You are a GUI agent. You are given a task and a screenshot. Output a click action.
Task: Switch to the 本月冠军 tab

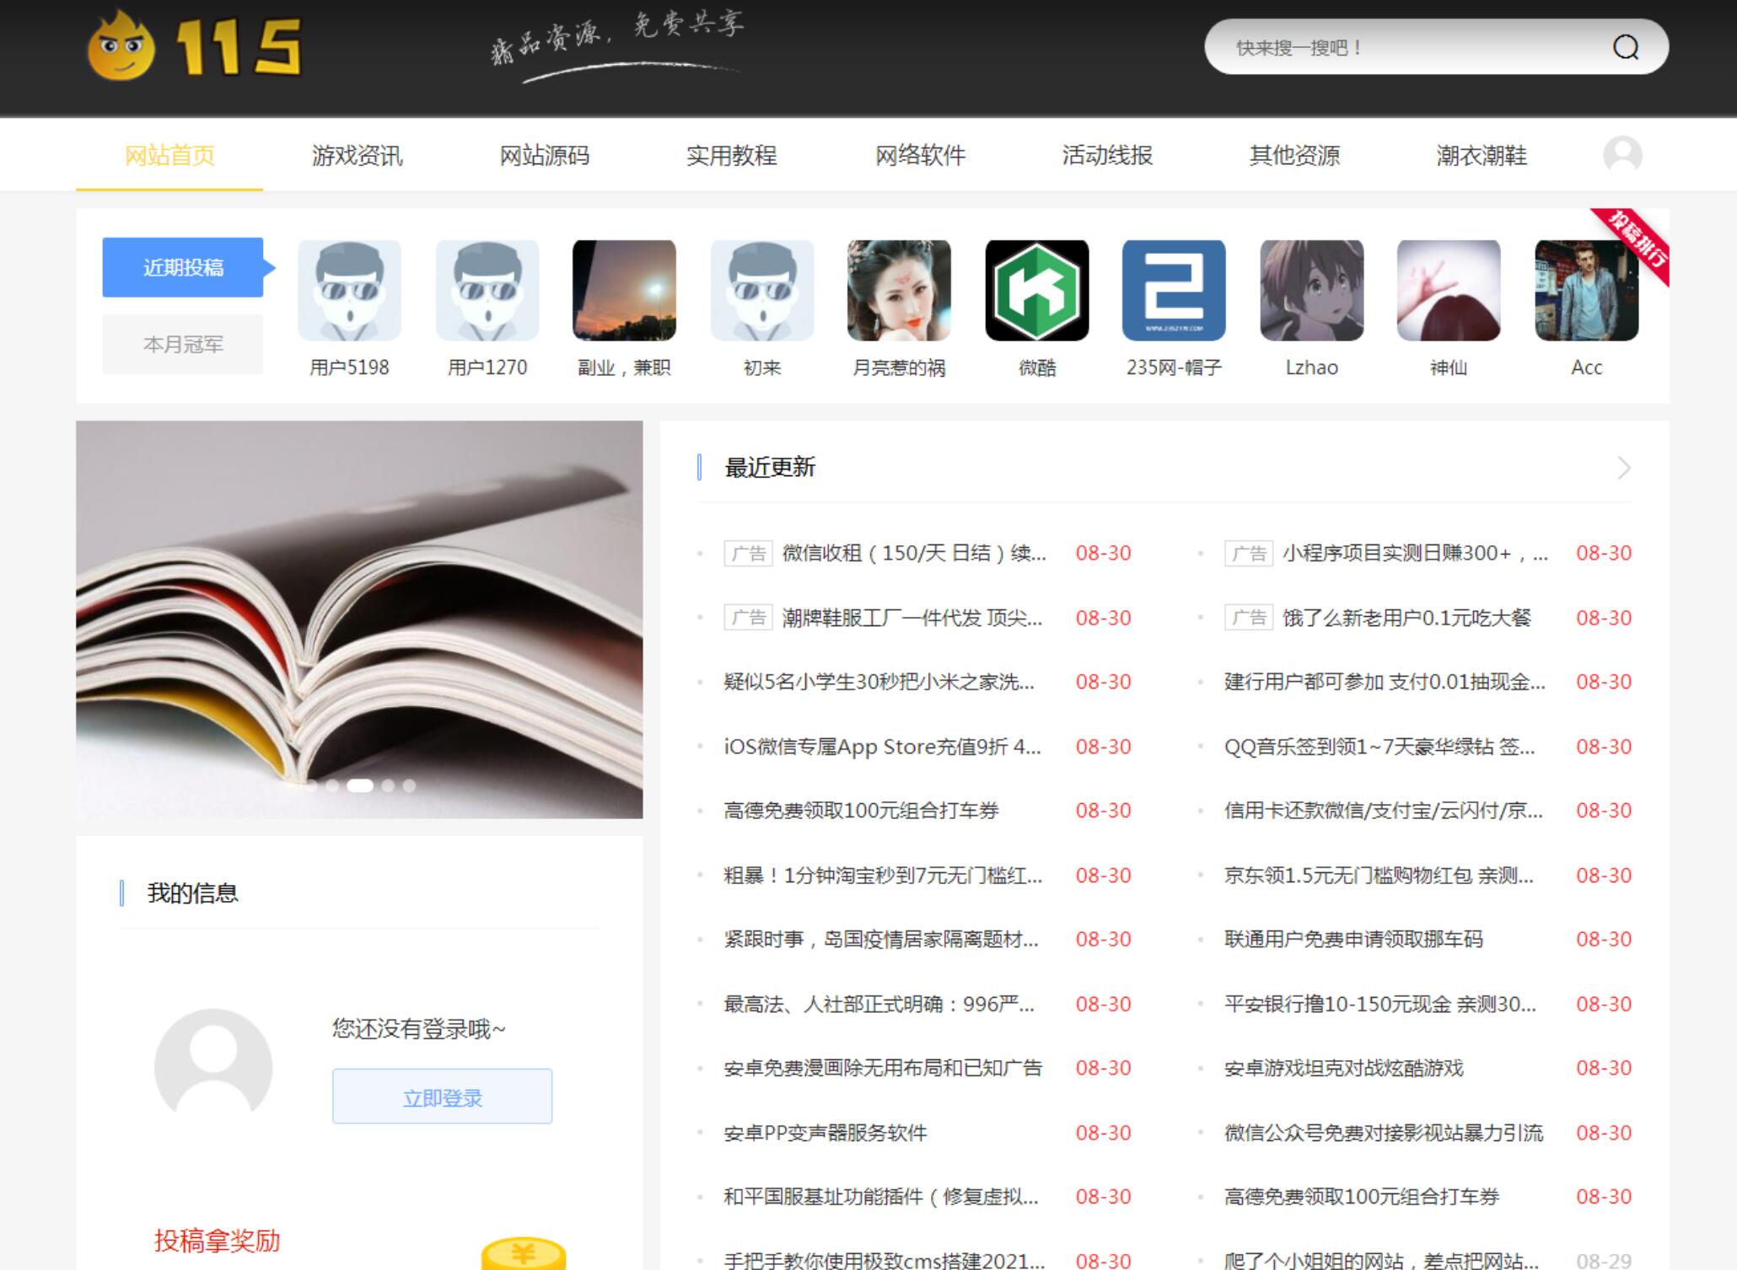click(182, 342)
